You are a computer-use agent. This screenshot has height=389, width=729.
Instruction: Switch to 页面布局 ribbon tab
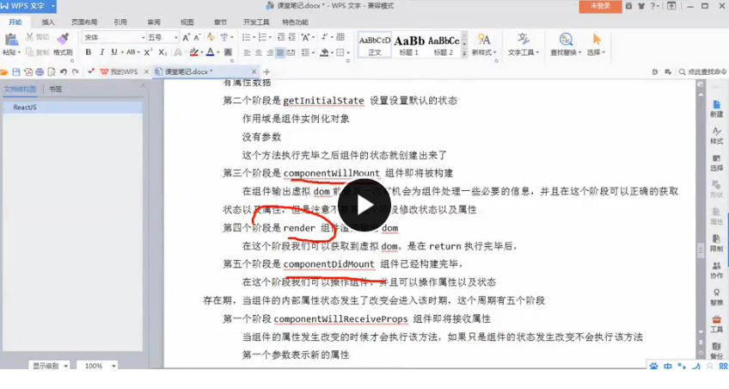pos(84,22)
